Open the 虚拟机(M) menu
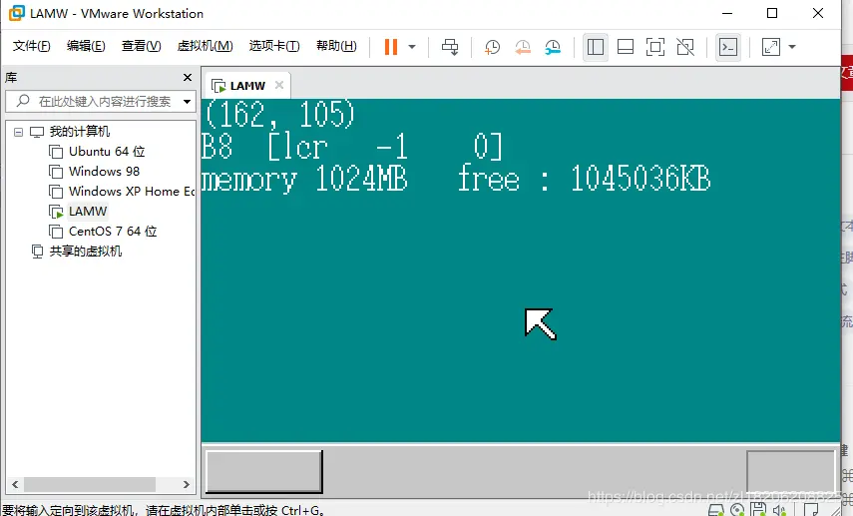The height and width of the screenshot is (516, 853). coord(205,46)
